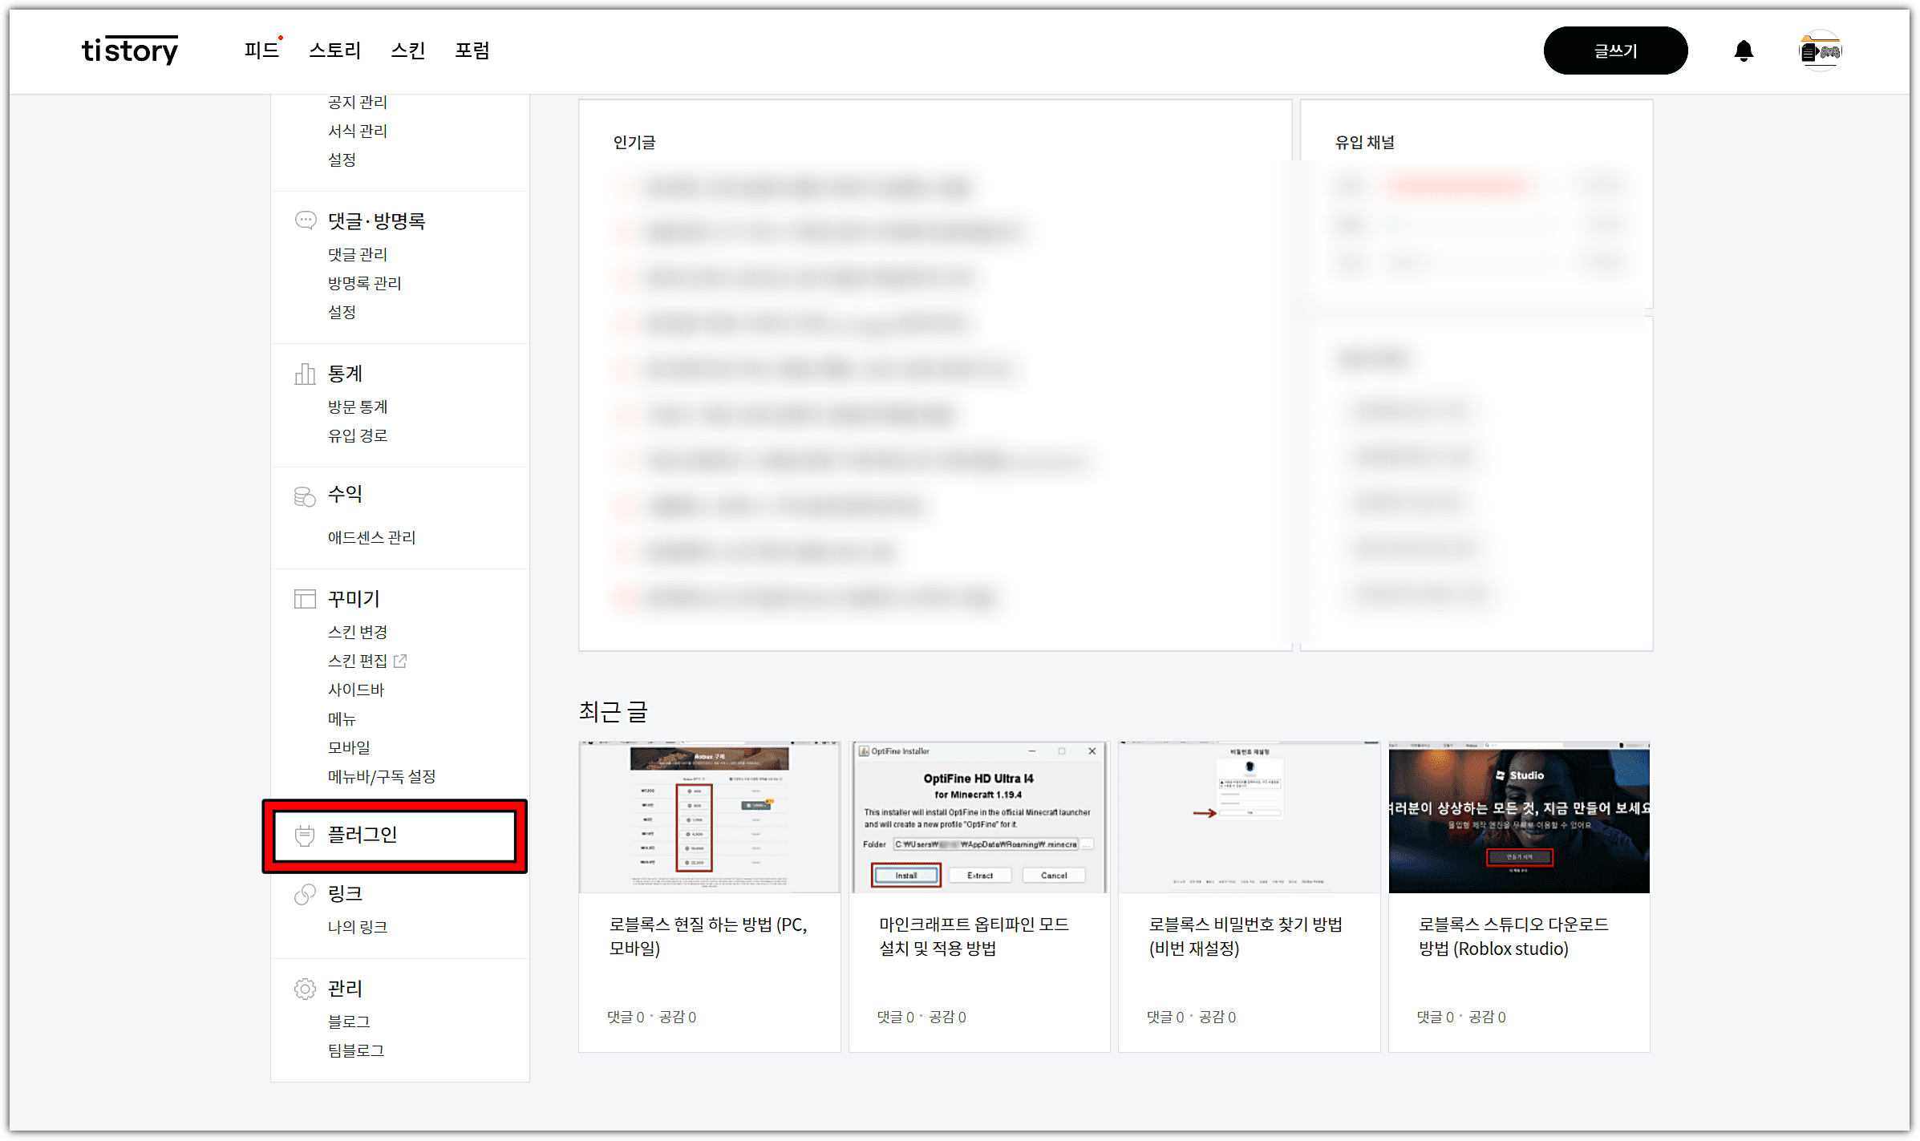Image resolution: width=1920 pixels, height=1141 pixels.
Task: Open the 피드 menu
Action: (261, 51)
